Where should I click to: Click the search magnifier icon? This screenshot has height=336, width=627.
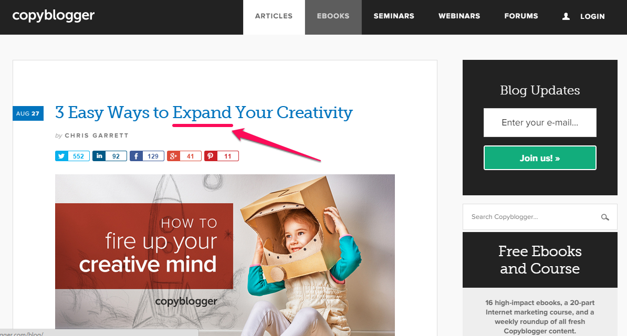pos(605,217)
